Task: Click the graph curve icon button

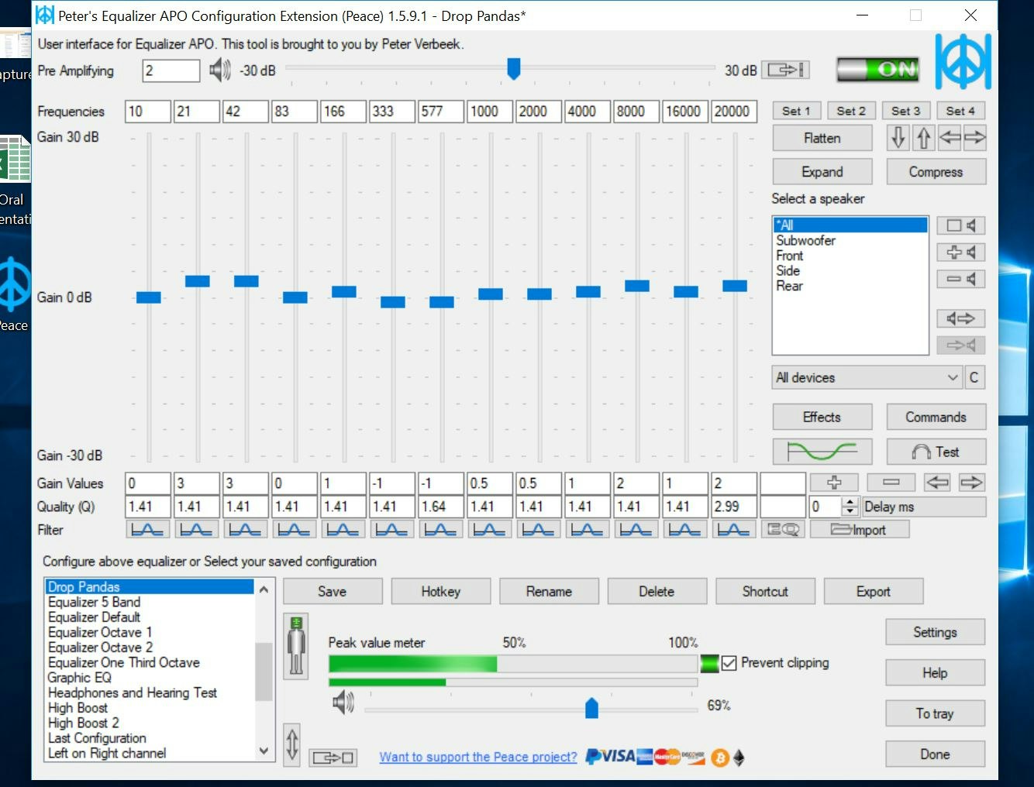Action: [x=822, y=452]
